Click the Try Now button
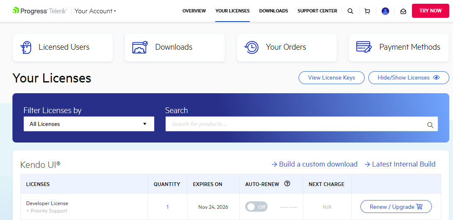The width and height of the screenshot is (453, 220). tap(431, 11)
